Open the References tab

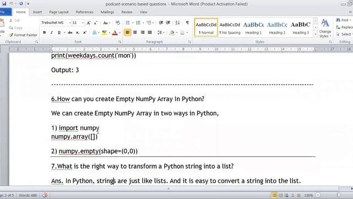pyautogui.click(x=84, y=12)
